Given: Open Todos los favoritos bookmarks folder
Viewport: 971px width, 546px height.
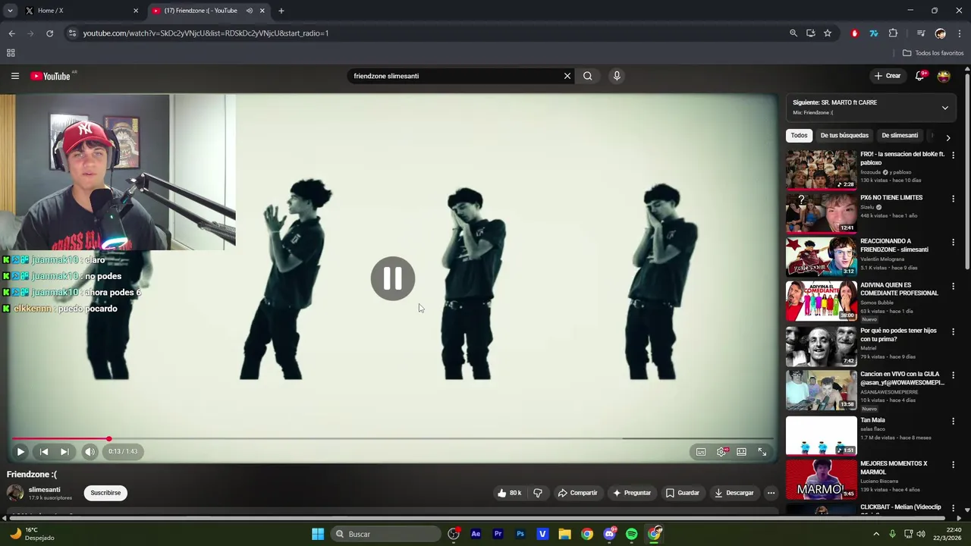Looking at the screenshot, I should pos(933,53).
